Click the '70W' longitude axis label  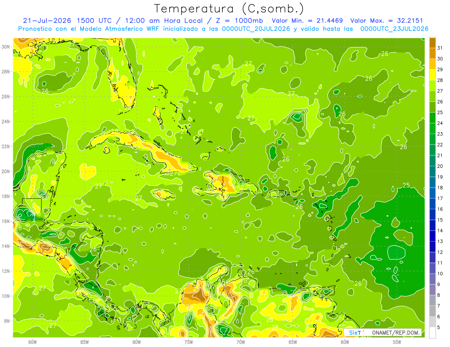point(241,342)
